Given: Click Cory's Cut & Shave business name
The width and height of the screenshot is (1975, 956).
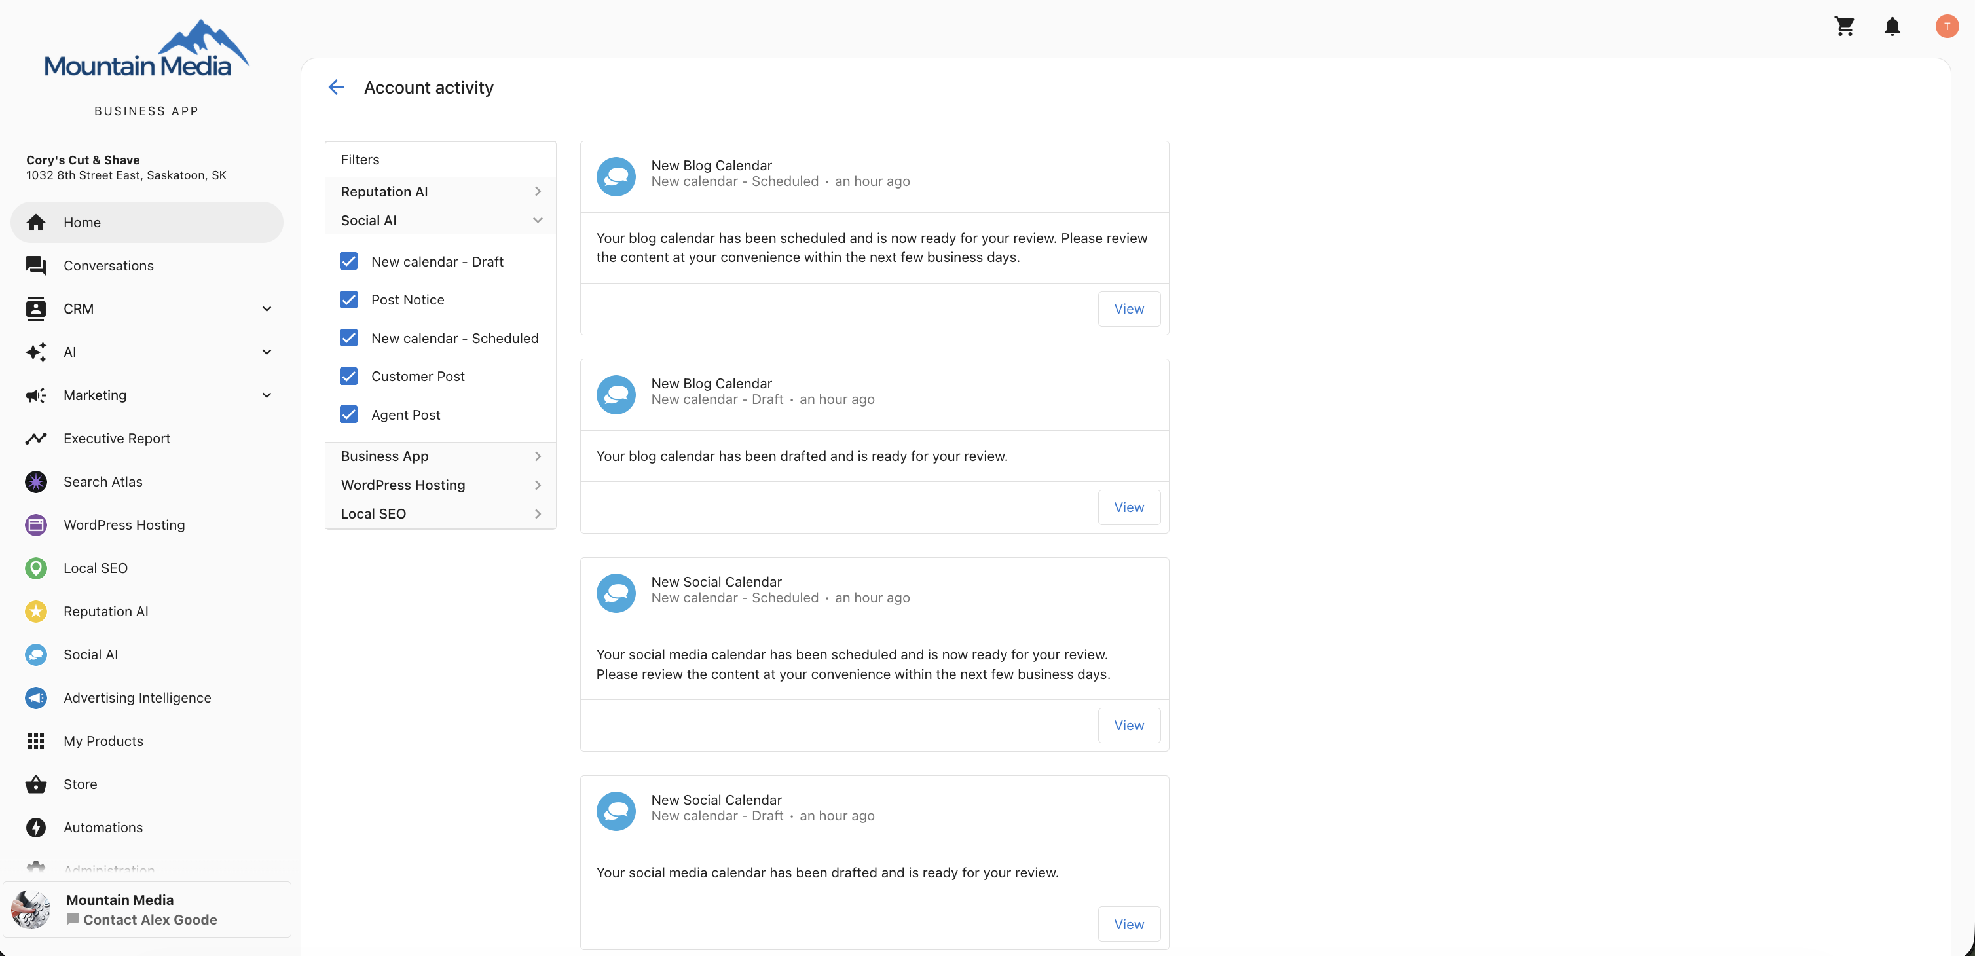Looking at the screenshot, I should tap(83, 160).
